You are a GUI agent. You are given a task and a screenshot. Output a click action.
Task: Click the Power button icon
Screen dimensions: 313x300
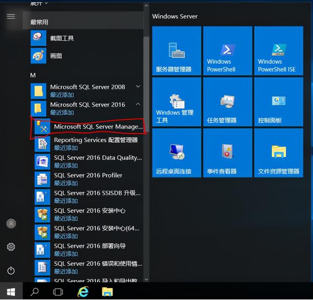pos(11,271)
